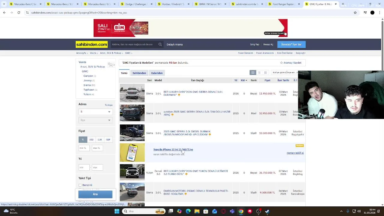
Task: Select the GBP currency option
Action: [x=108, y=139]
